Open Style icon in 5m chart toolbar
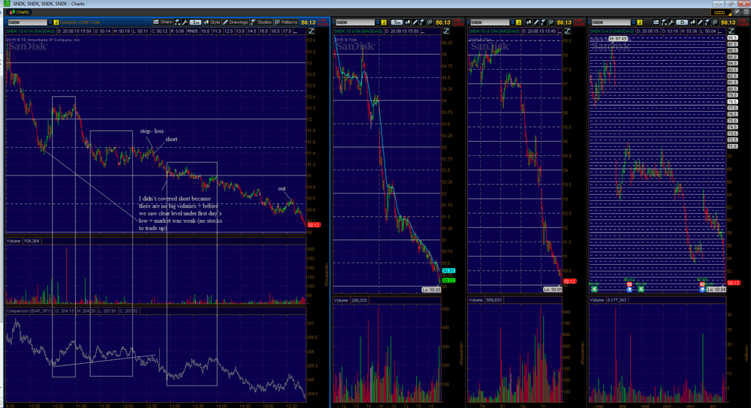 (x=408, y=22)
